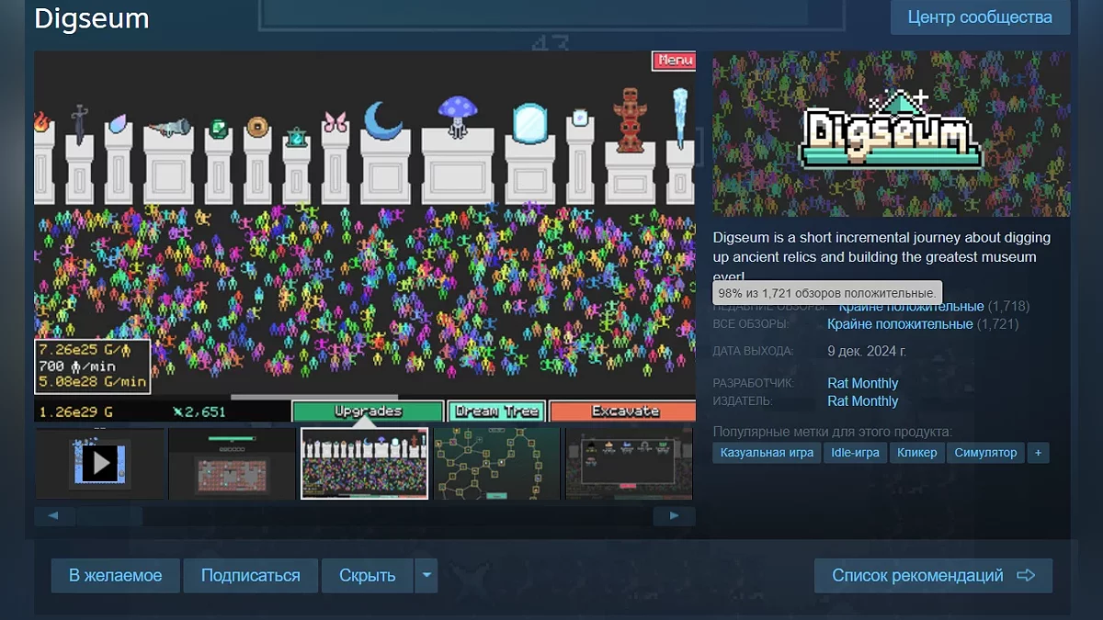1103x620 pixels.
Task: Click left arrow on thumbnail strip
Action: [54, 516]
